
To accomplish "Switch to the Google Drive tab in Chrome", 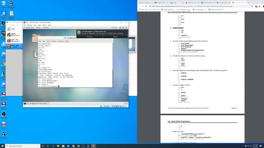I will [x=192, y=3].
